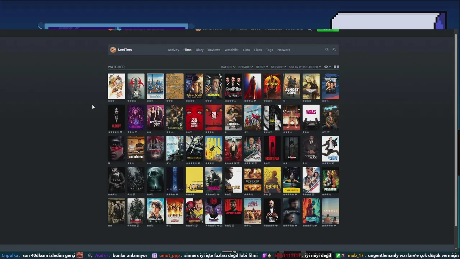Open the GoodFellas poster
Image resolution: width=460 pixels, height=259 pixels.
pyautogui.click(x=233, y=86)
